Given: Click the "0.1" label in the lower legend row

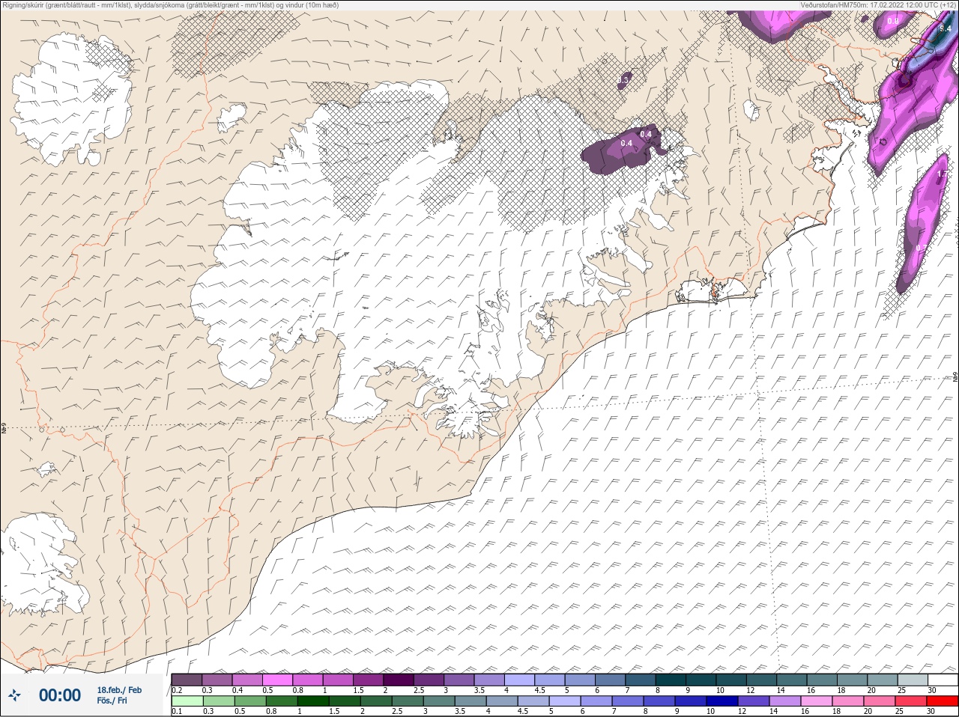Looking at the screenshot, I should point(177,711).
